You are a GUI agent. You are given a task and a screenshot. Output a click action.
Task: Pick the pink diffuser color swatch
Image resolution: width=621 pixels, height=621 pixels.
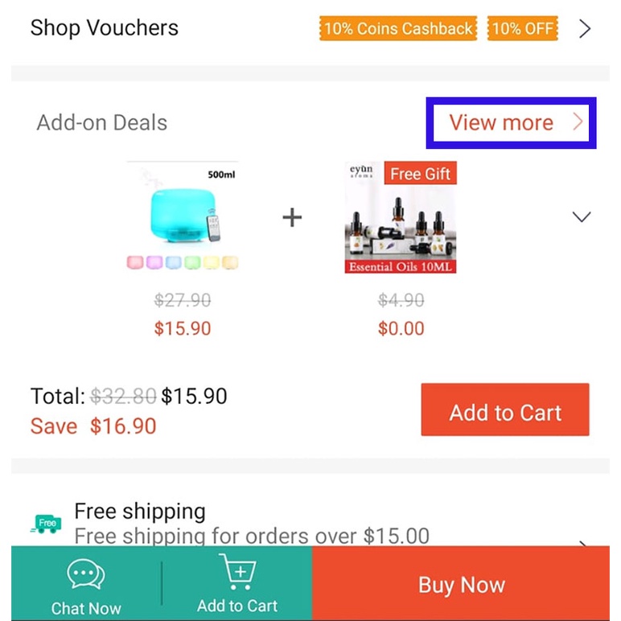pos(135,262)
